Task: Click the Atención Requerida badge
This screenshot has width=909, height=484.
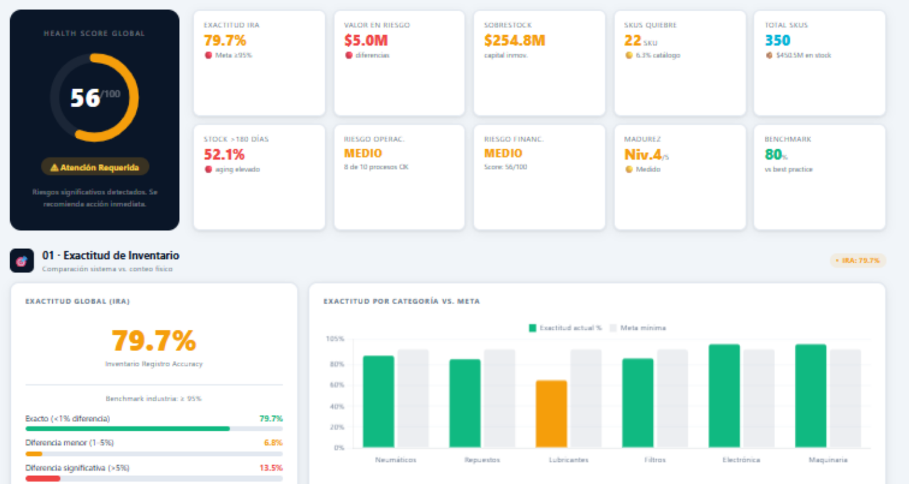Action: (x=95, y=167)
